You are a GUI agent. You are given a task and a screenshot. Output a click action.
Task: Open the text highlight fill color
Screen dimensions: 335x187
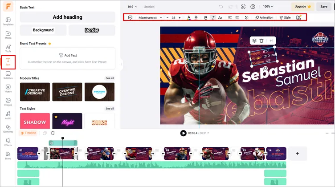click(196, 18)
